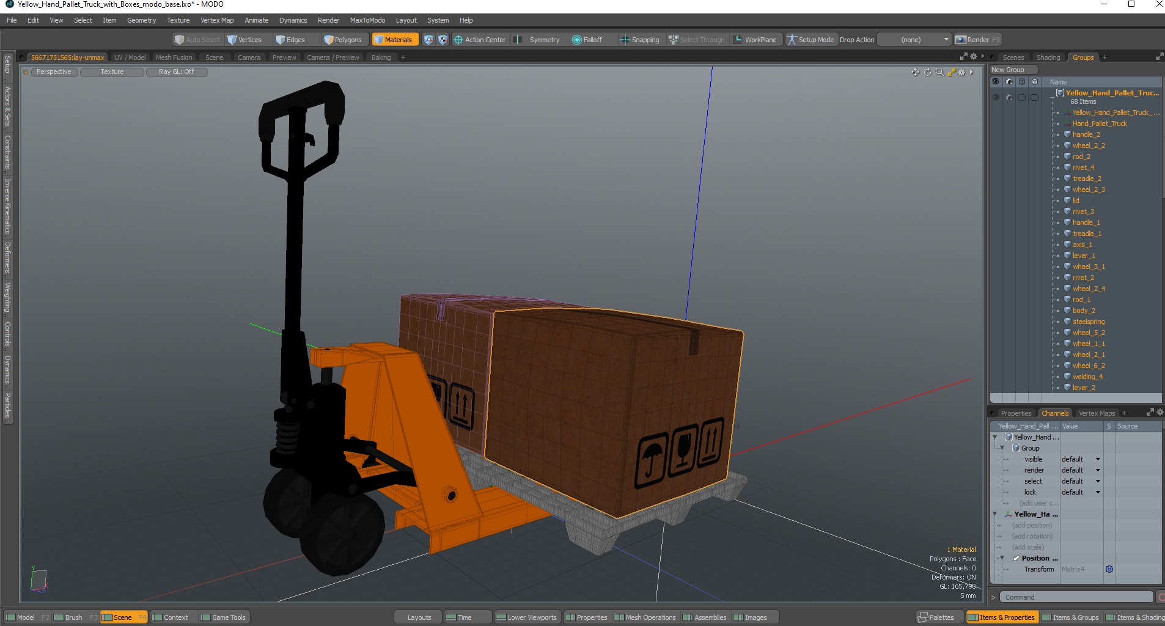1165x626 pixels.
Task: Click Game Tools layout button
Action: tap(223, 617)
